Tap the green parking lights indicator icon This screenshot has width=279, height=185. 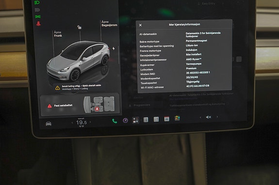pyautogui.click(x=38, y=16)
